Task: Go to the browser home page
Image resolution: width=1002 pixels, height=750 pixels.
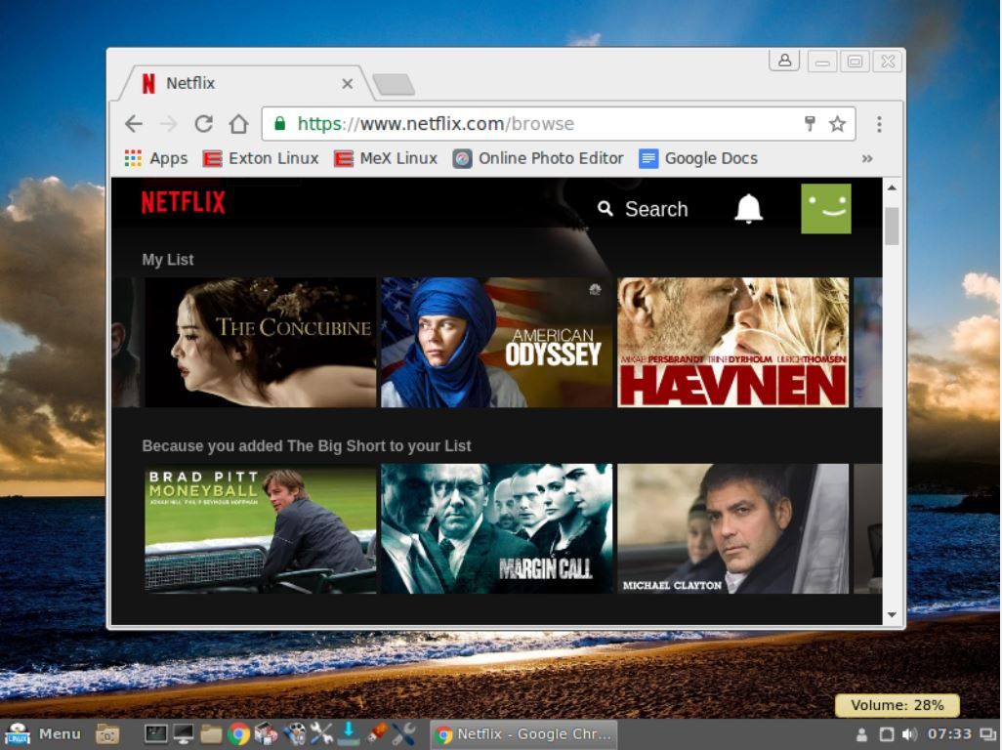Action: (239, 123)
